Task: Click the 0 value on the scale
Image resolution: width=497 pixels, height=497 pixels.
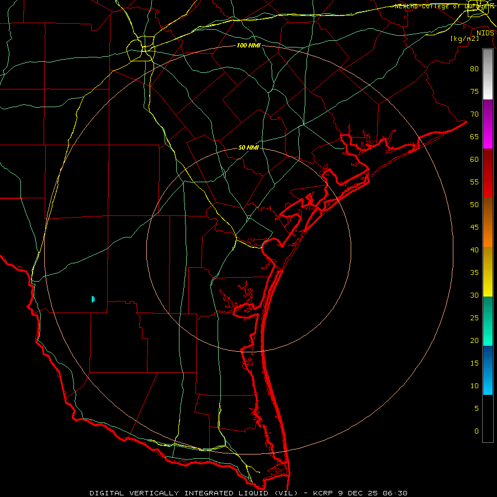Action: pos(477,431)
